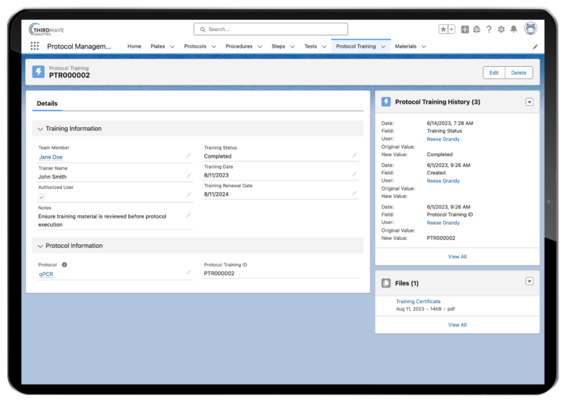Edit the Training Status field pencil
Screen dimensions: 566x404
point(354,155)
